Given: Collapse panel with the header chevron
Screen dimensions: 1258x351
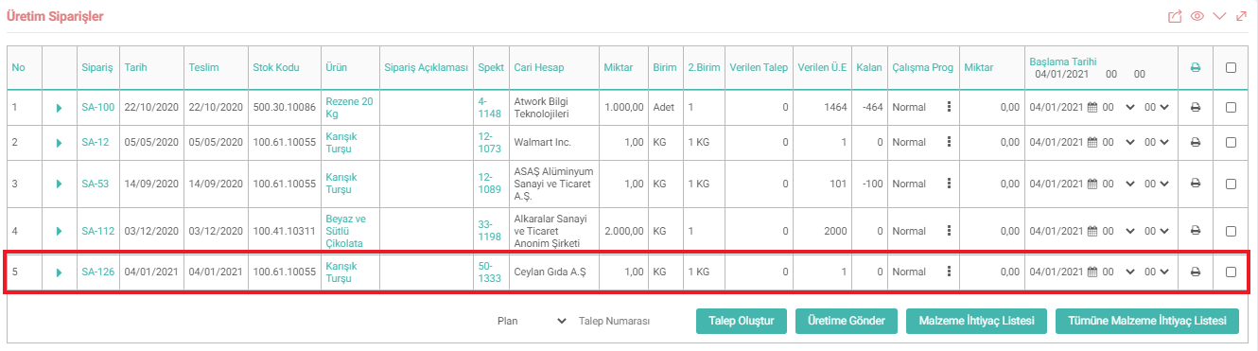Looking at the screenshot, I should (x=1219, y=16).
